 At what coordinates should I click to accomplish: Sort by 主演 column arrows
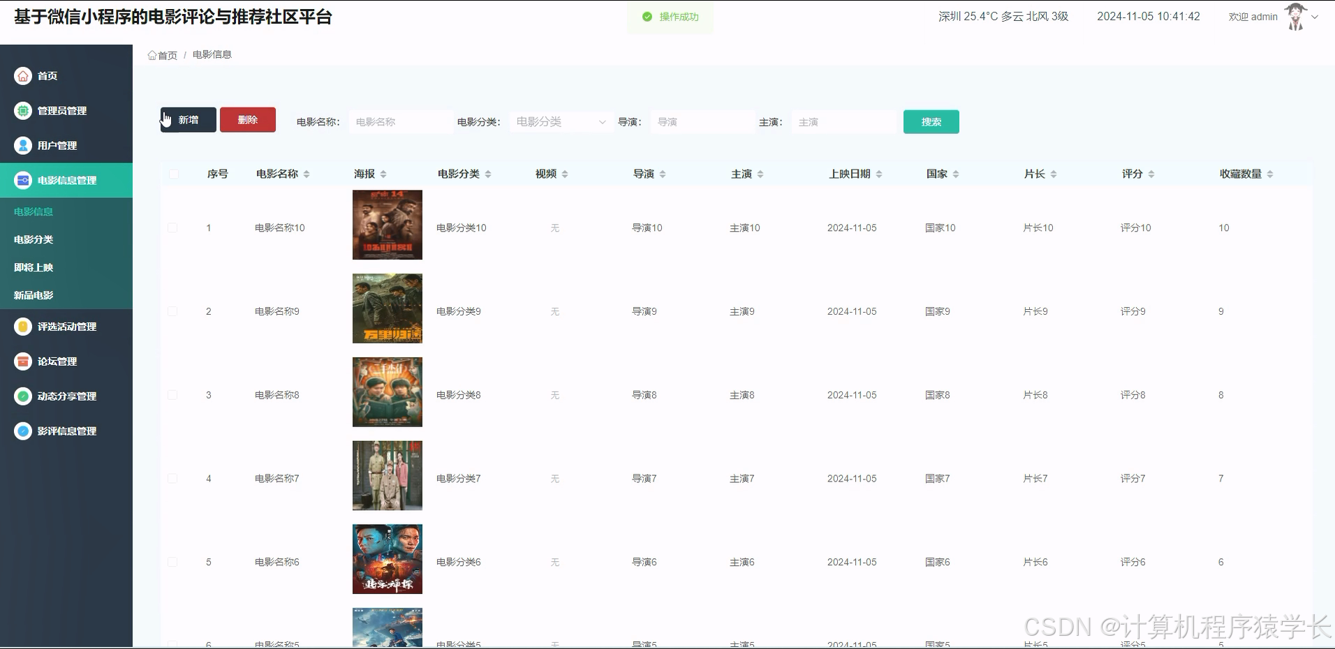tap(760, 174)
